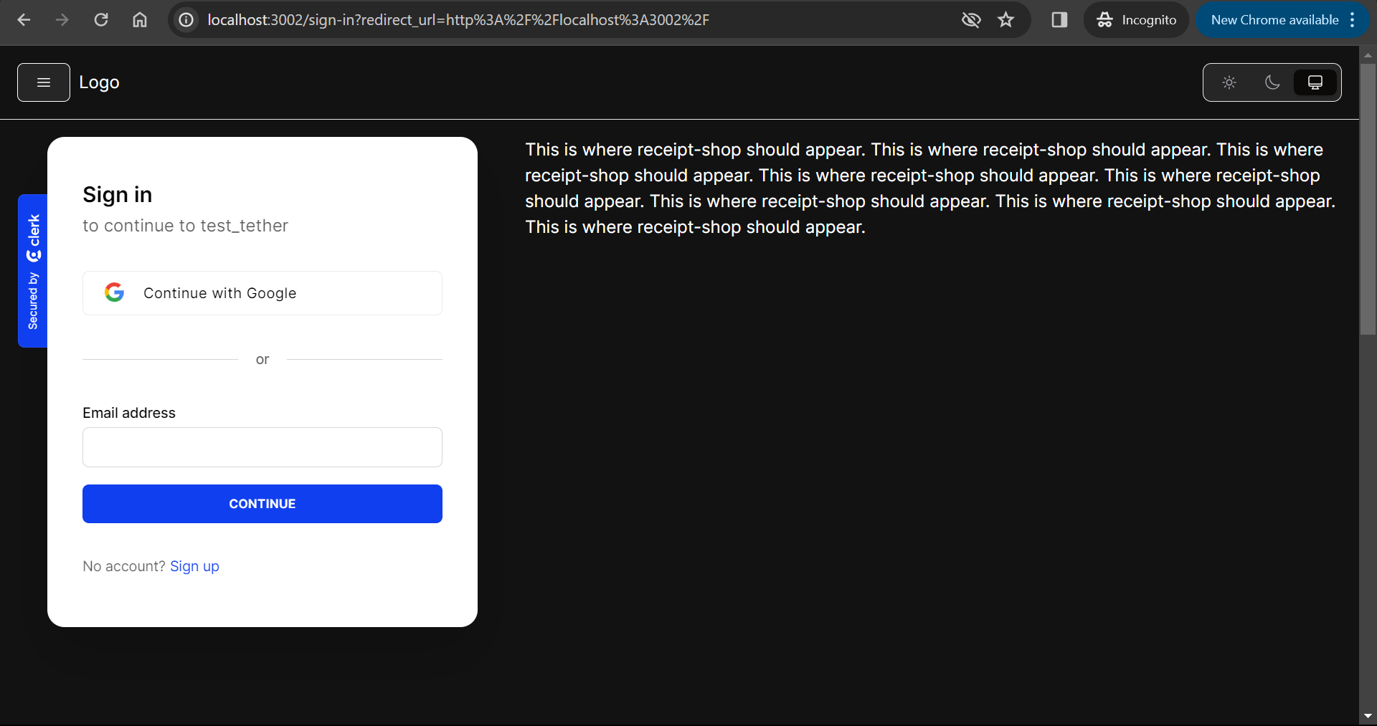Click the receipt-shop placeholder paragraph
The width and height of the screenshot is (1377, 726).
(931, 188)
